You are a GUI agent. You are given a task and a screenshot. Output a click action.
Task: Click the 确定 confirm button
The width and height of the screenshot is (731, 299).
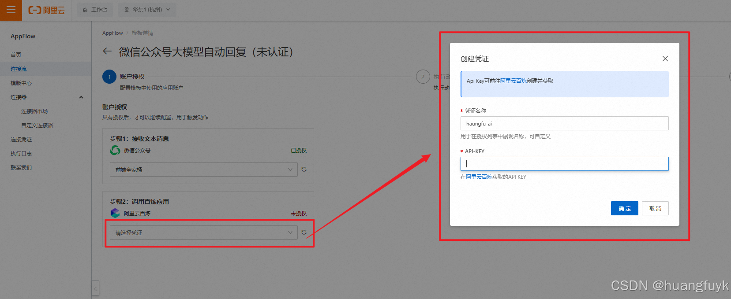[625, 208]
